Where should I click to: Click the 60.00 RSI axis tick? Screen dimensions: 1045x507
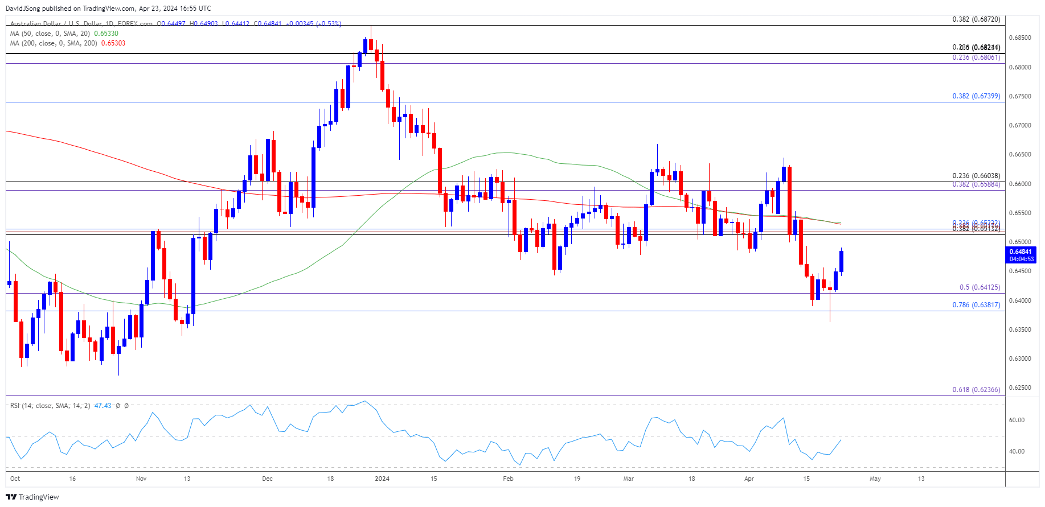coord(1017,421)
